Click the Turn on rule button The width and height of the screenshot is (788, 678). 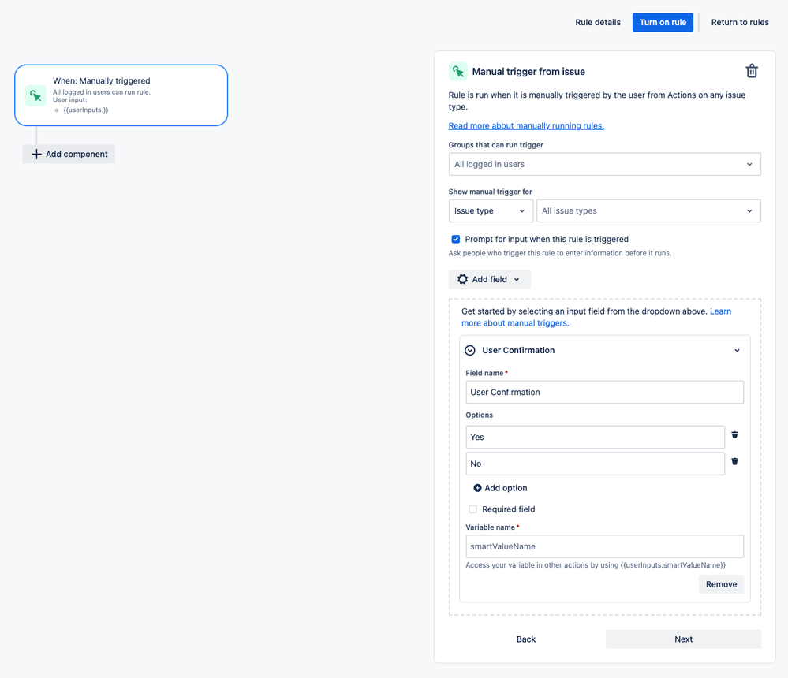(x=663, y=22)
